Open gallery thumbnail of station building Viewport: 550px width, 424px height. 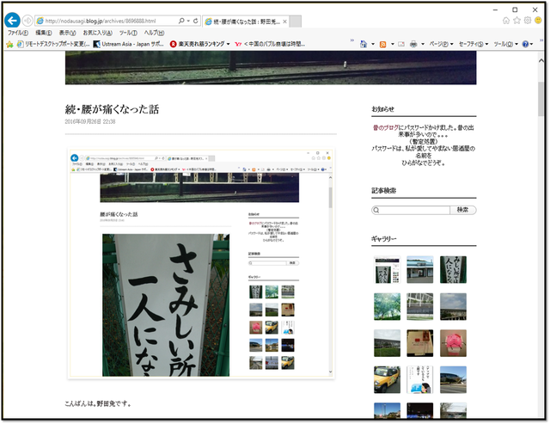click(x=420, y=269)
